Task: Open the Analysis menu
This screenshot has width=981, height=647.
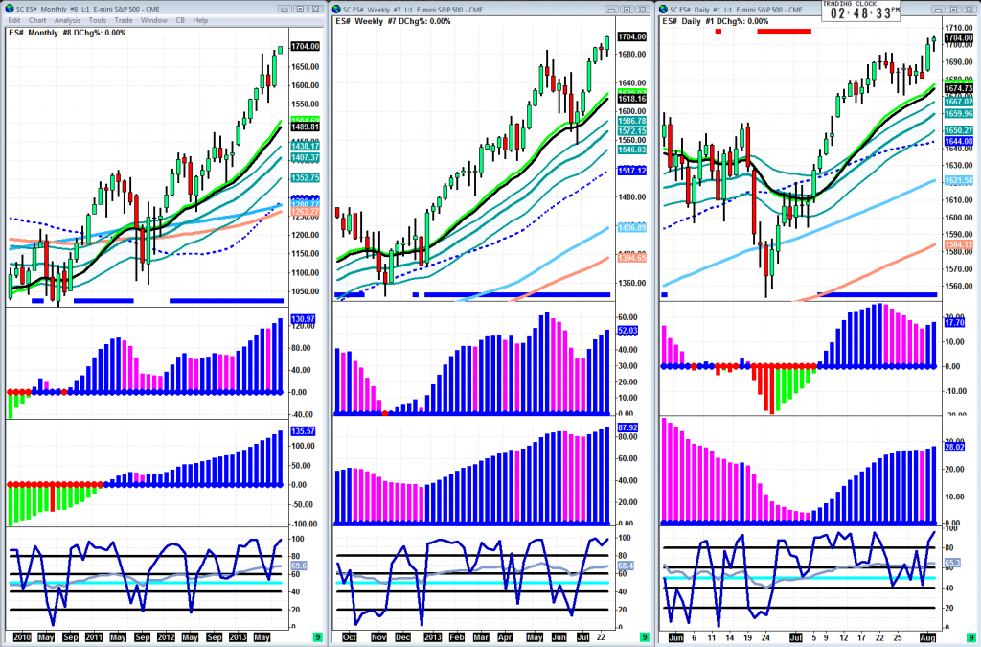Action: pos(67,20)
